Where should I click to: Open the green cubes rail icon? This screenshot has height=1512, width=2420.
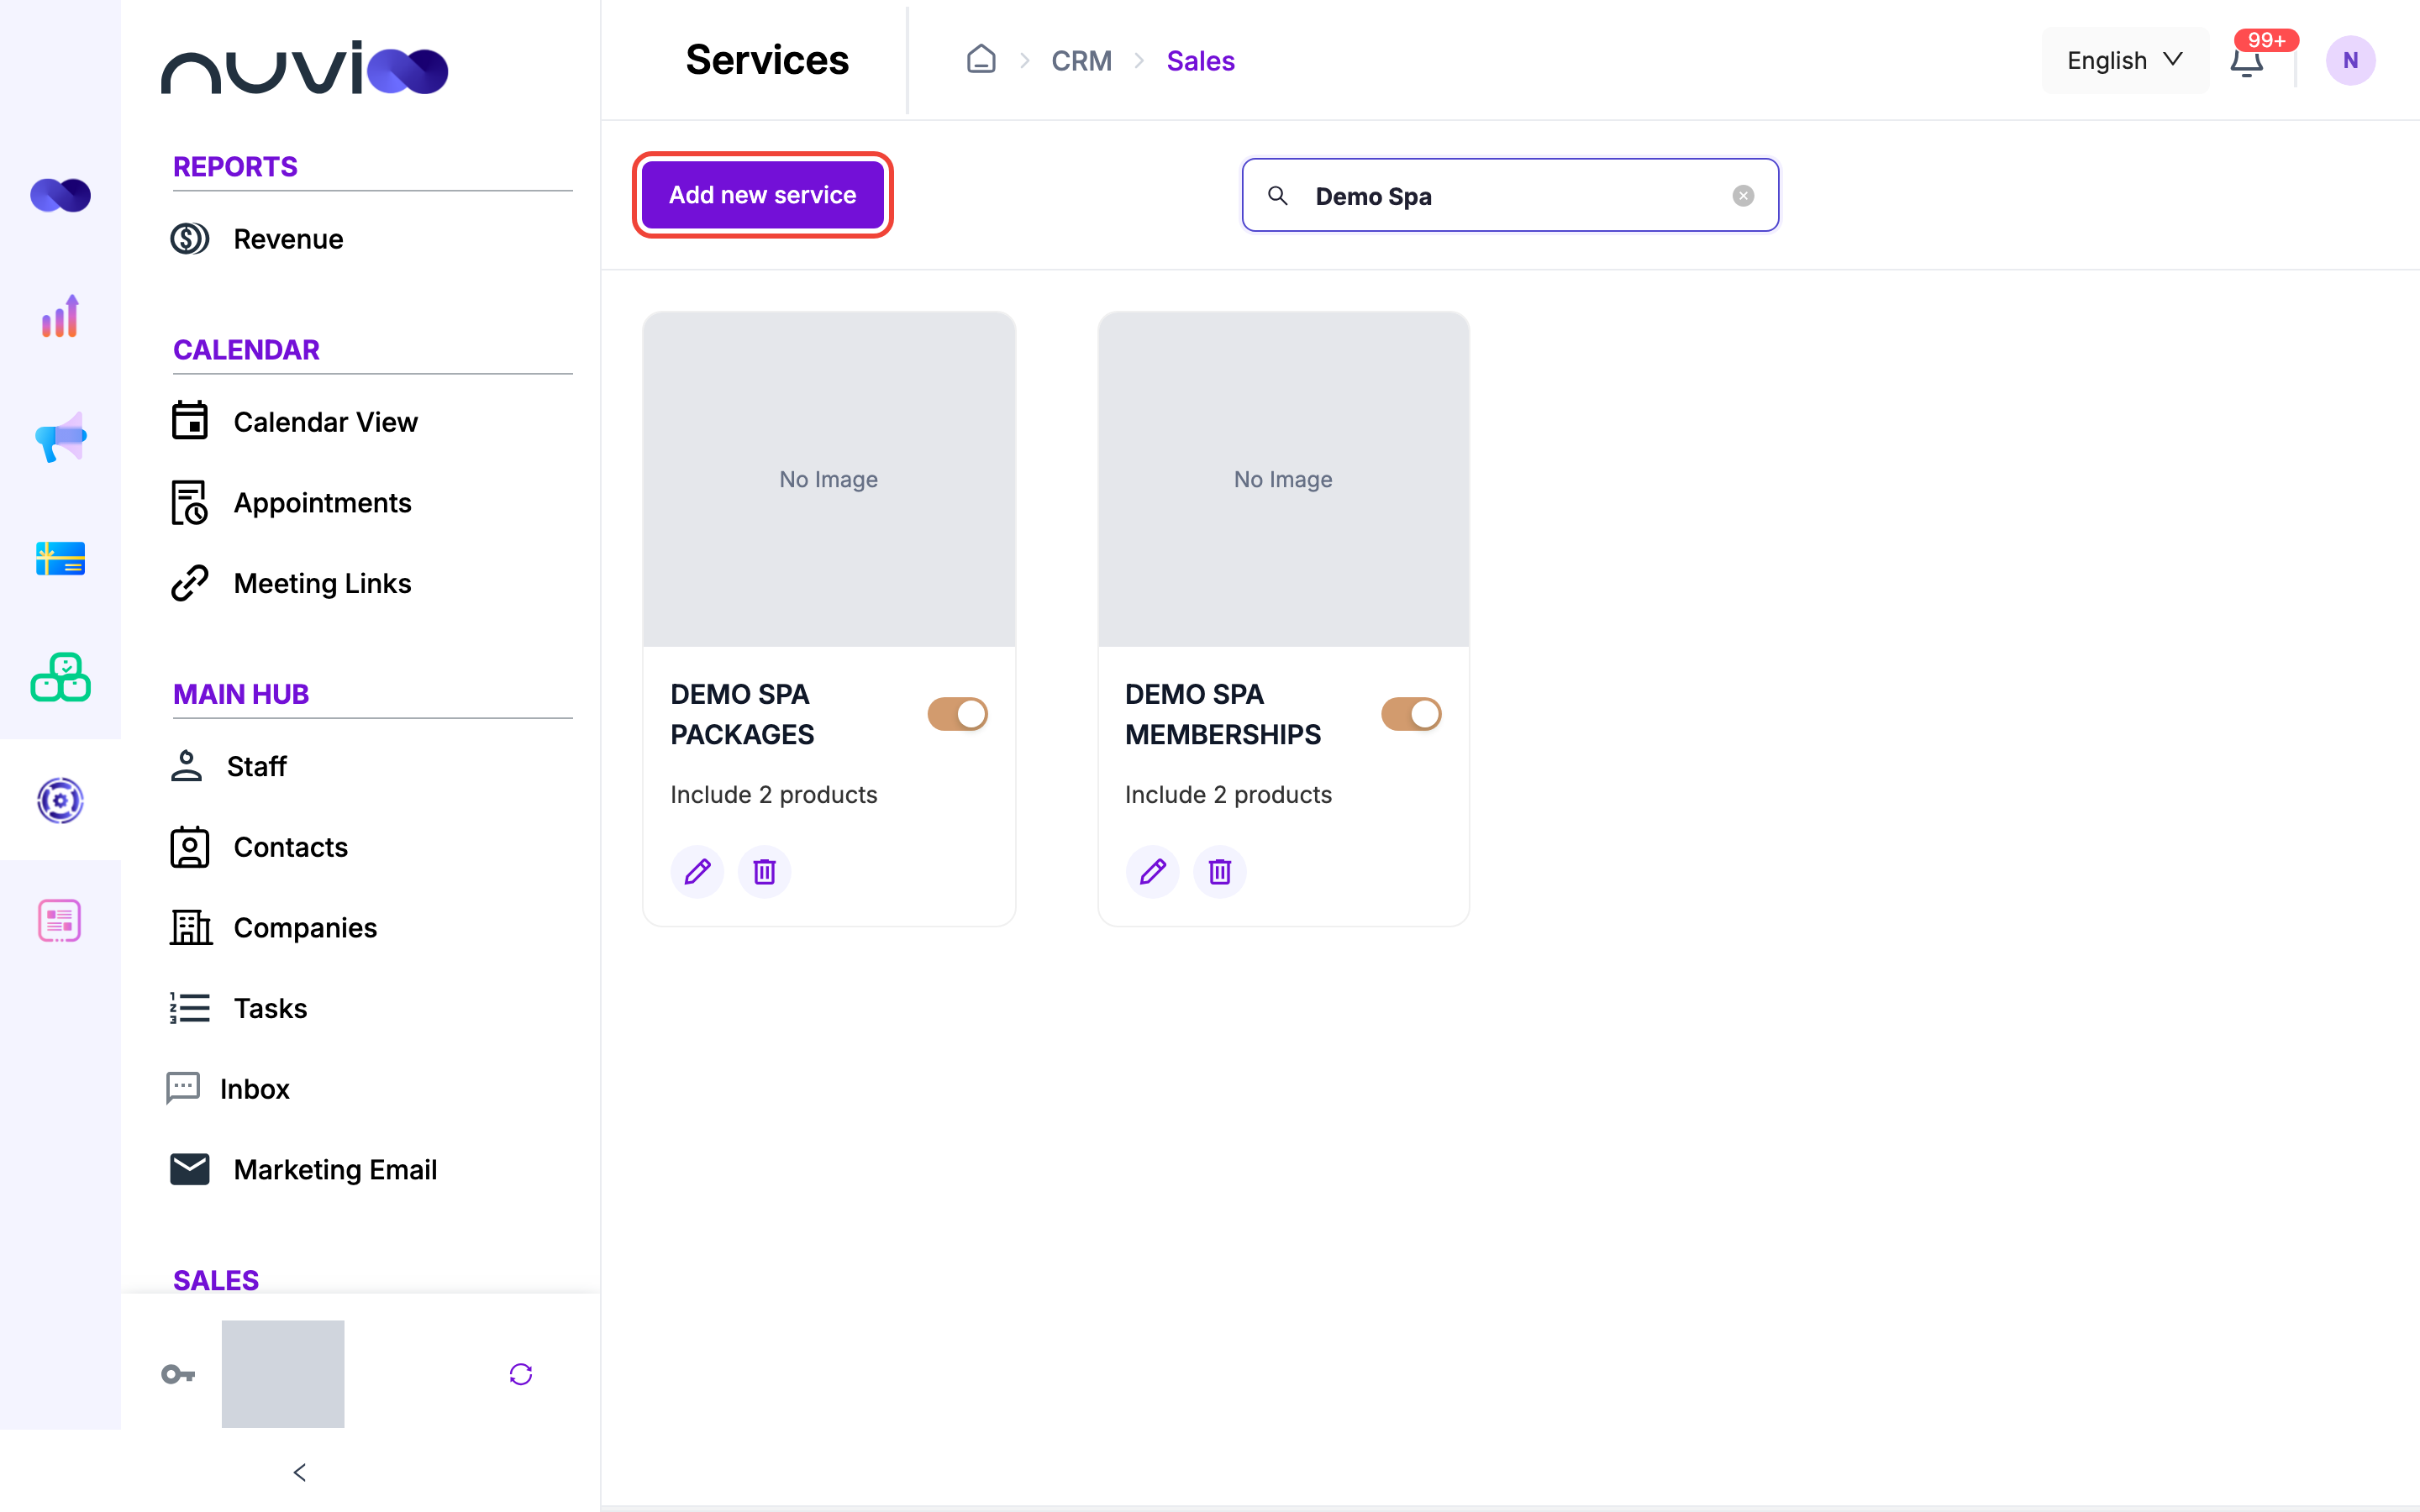pyautogui.click(x=60, y=678)
